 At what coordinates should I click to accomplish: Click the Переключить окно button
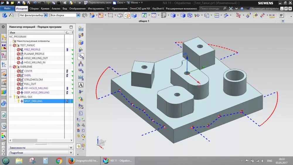98,3
